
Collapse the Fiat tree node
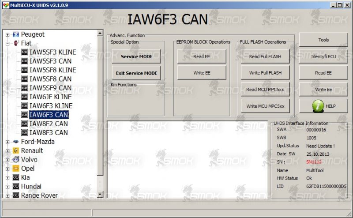click(8, 43)
